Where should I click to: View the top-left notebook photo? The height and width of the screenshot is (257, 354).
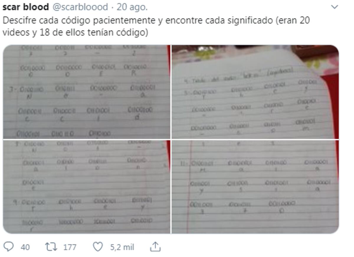[x=86, y=92]
